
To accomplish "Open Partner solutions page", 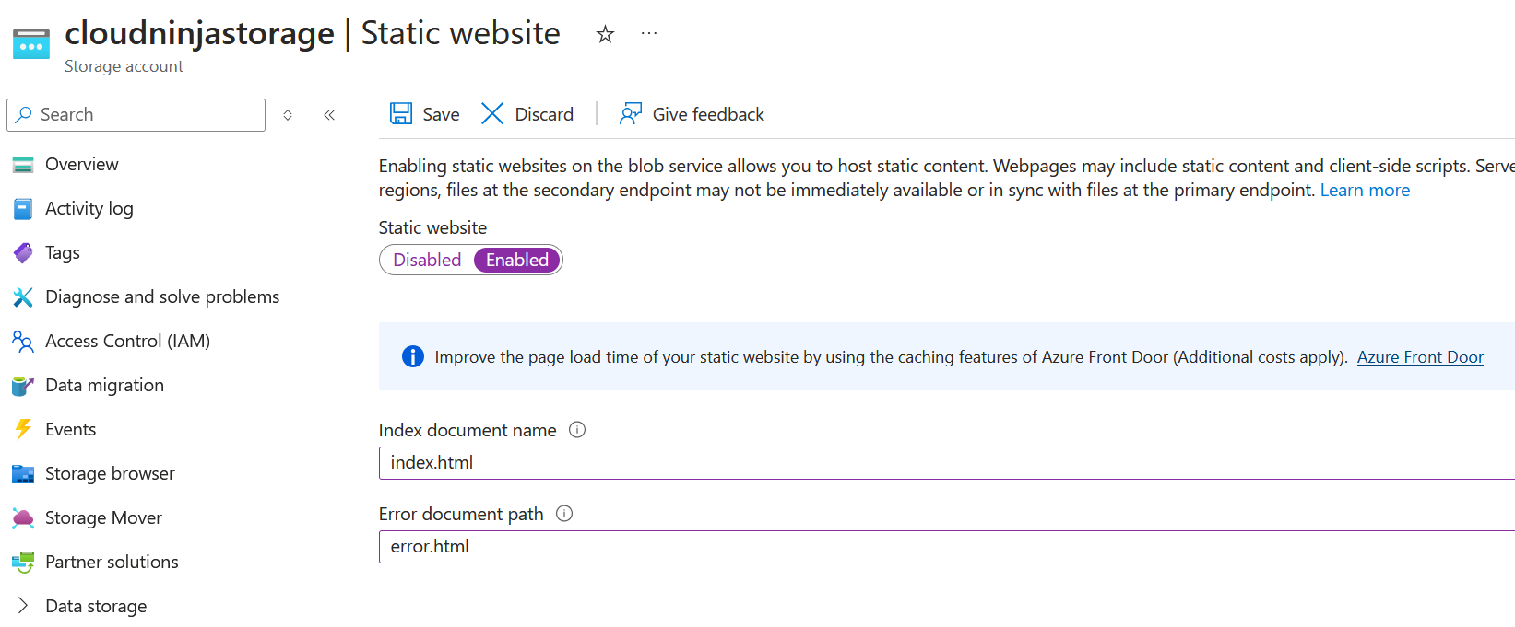I will pyautogui.click(x=112, y=562).
